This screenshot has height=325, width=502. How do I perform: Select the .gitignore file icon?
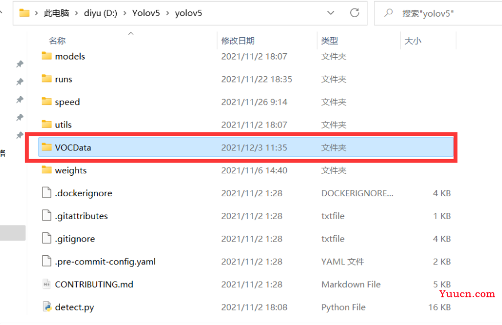click(x=47, y=238)
